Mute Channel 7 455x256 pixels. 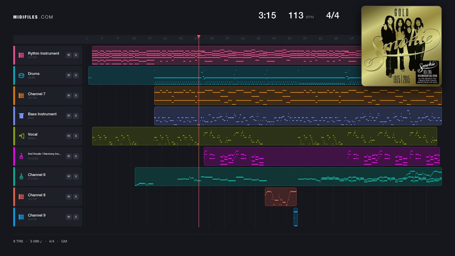[69, 96]
